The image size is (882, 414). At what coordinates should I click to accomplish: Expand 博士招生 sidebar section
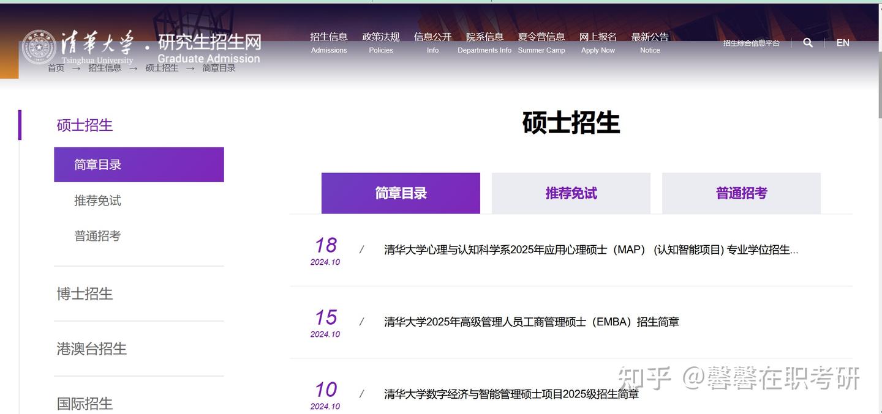pyautogui.click(x=85, y=294)
